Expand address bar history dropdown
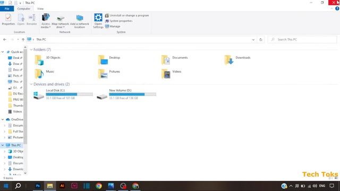Screen dimensions: 340x191 pos(253,40)
